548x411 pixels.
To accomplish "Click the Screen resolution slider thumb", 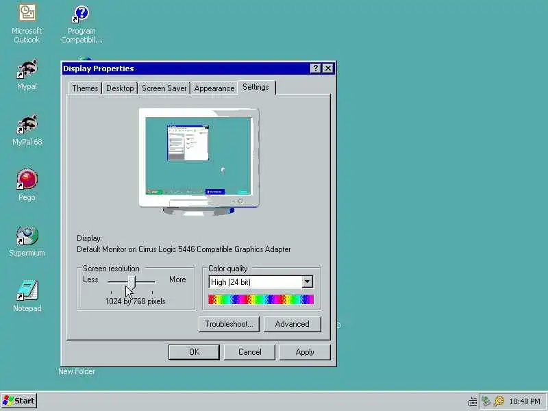I will pyautogui.click(x=131, y=282).
